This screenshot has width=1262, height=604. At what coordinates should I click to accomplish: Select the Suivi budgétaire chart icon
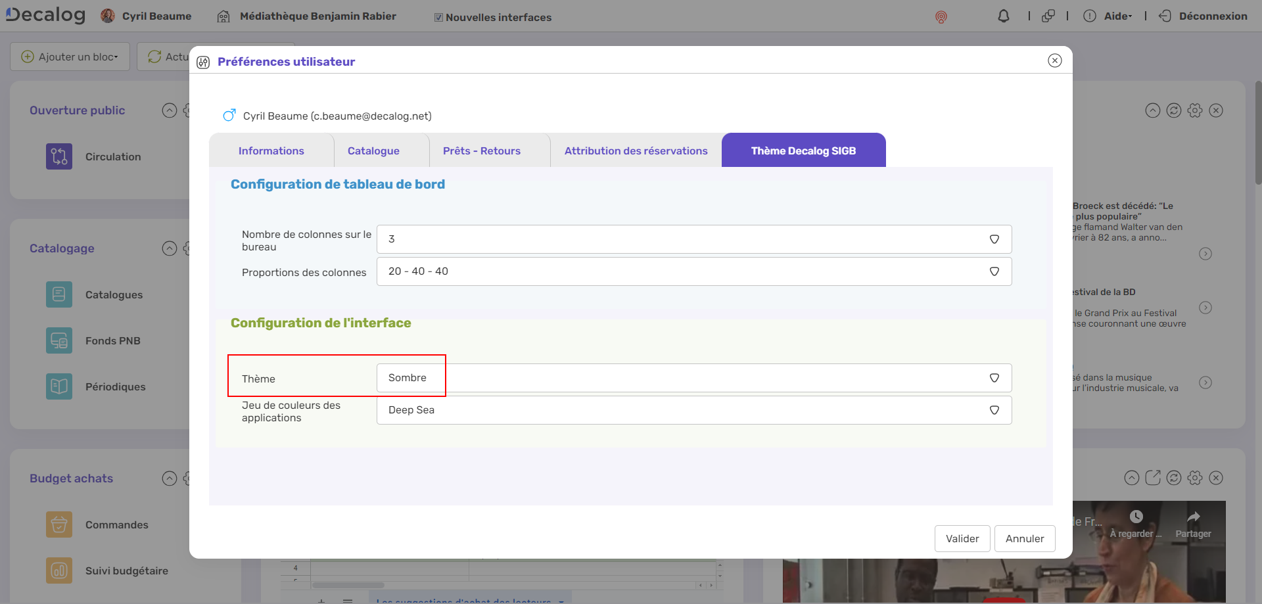[x=58, y=570]
